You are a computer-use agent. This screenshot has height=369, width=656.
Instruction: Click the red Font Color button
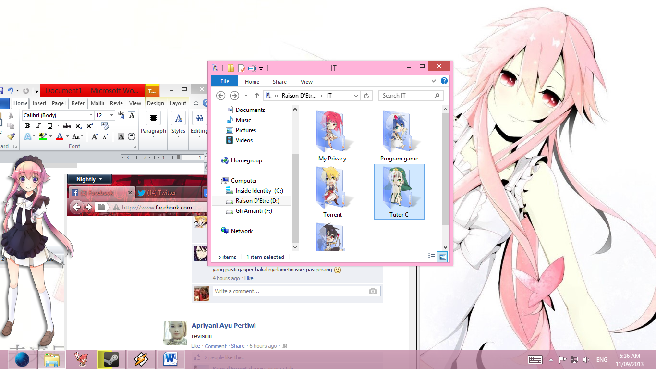[60, 137]
